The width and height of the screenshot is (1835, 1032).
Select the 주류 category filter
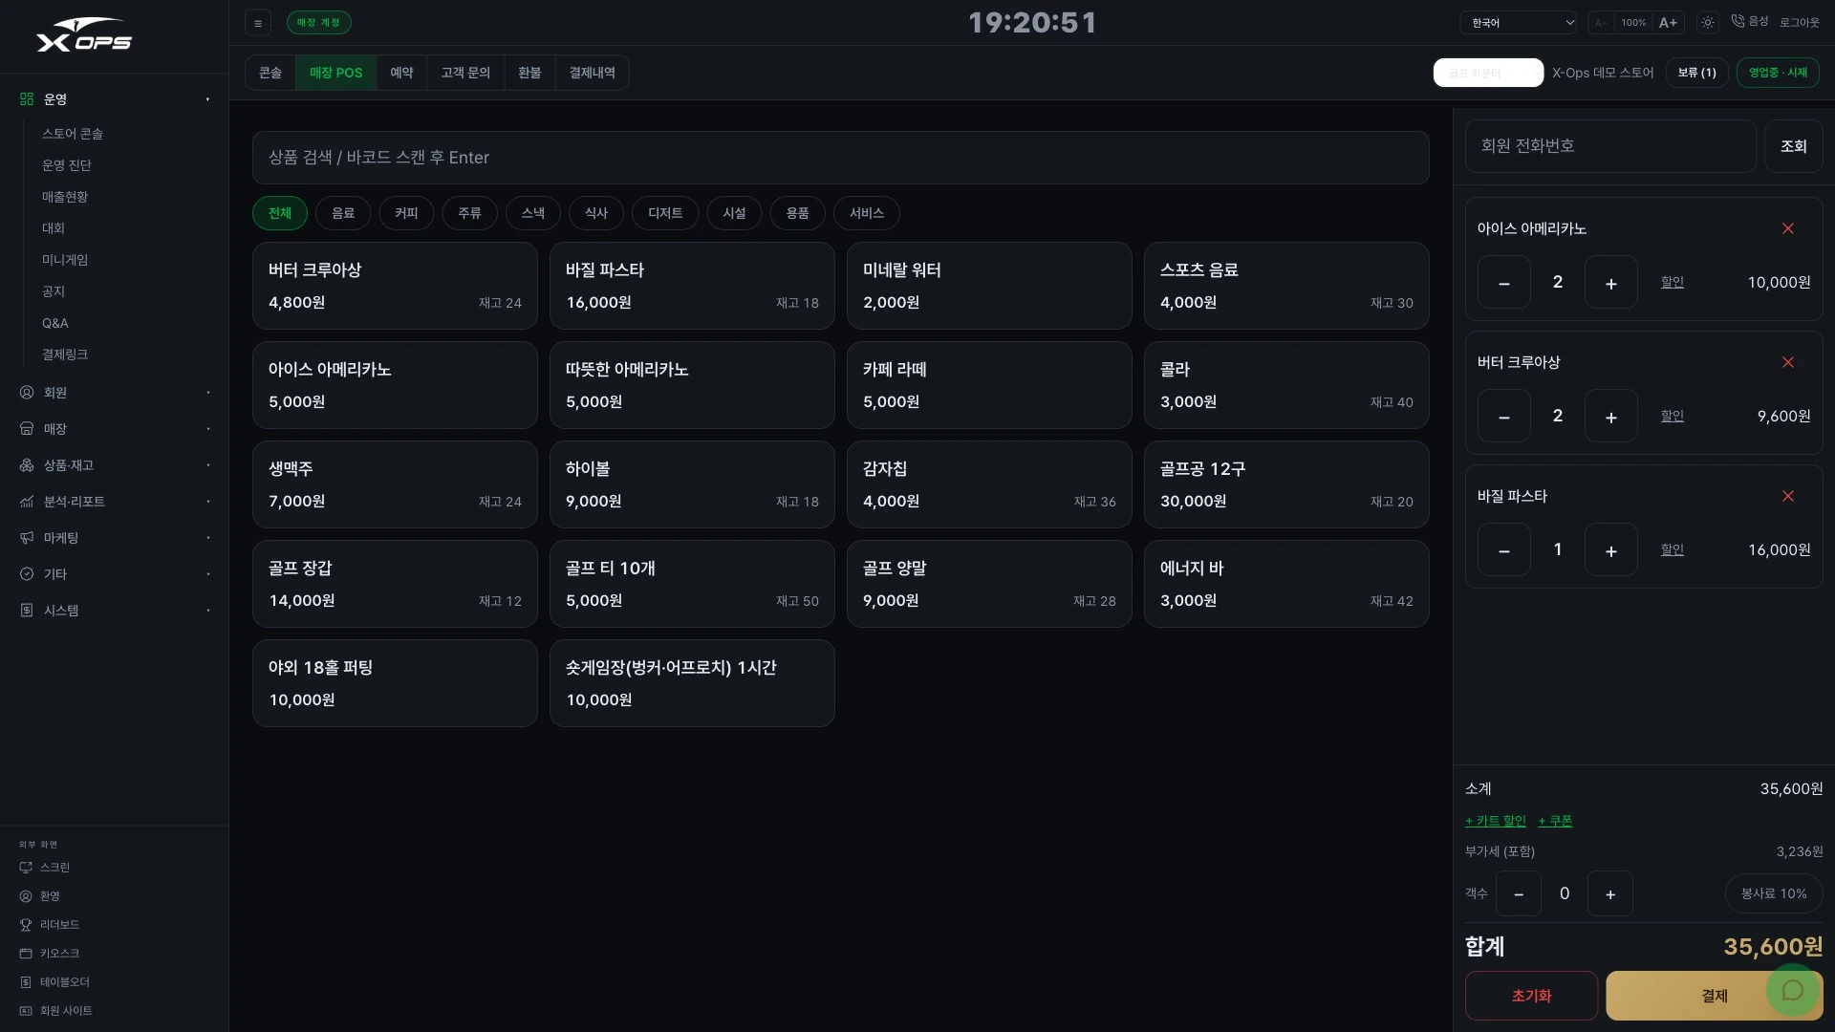(x=469, y=213)
